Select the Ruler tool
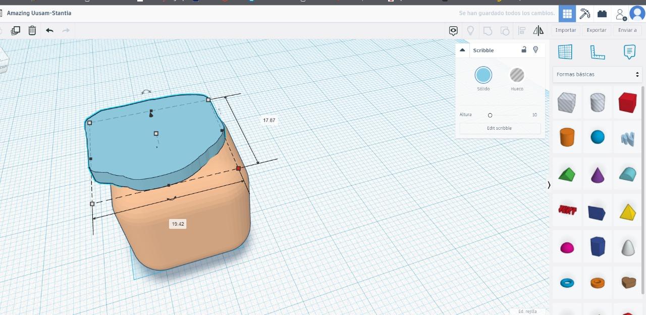The height and width of the screenshot is (315, 646). [x=597, y=51]
